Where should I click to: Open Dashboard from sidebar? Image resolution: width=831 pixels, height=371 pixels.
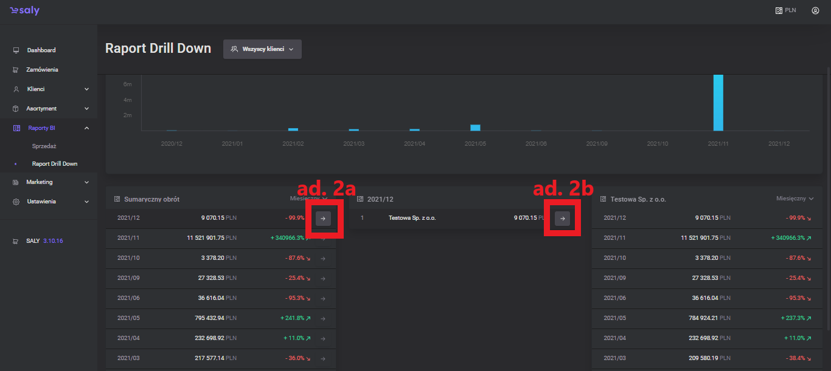click(41, 50)
